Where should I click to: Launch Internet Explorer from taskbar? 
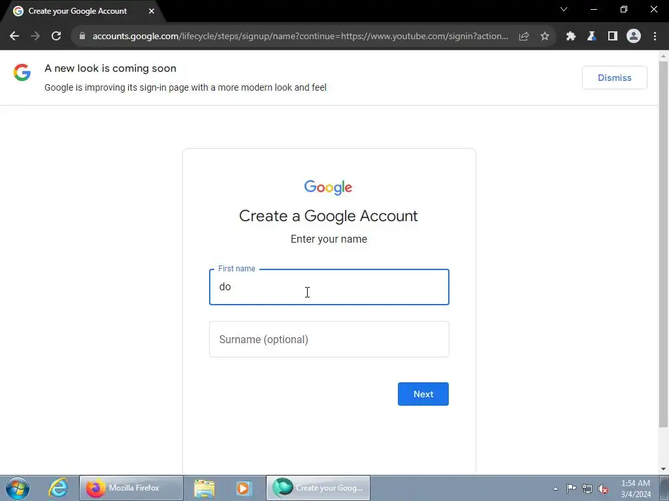[x=58, y=488]
